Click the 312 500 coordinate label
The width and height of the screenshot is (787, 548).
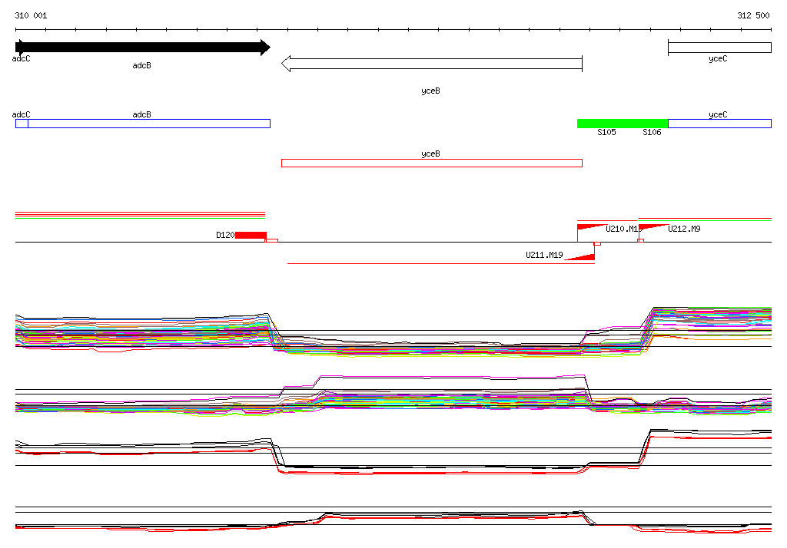point(753,15)
